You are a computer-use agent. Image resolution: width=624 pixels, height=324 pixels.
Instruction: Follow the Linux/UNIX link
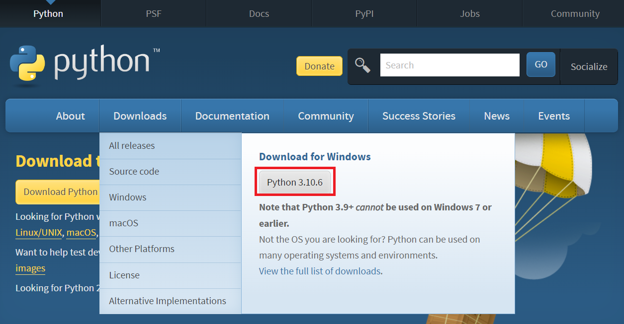click(x=39, y=233)
